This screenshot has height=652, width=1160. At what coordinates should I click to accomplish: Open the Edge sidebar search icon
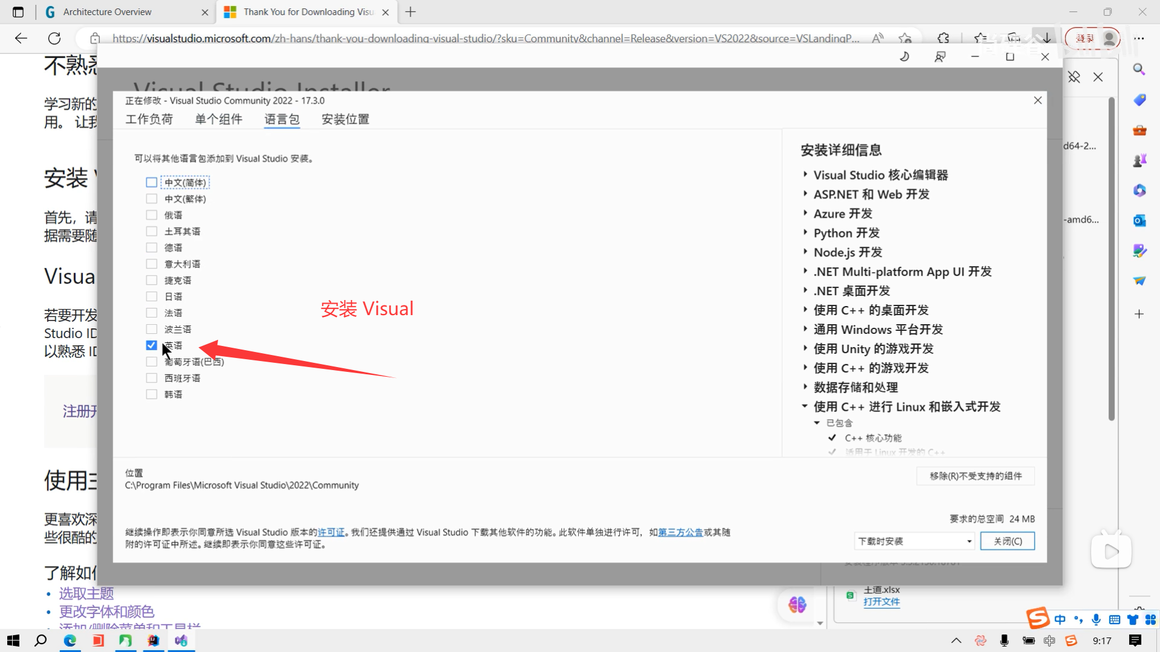1139,69
